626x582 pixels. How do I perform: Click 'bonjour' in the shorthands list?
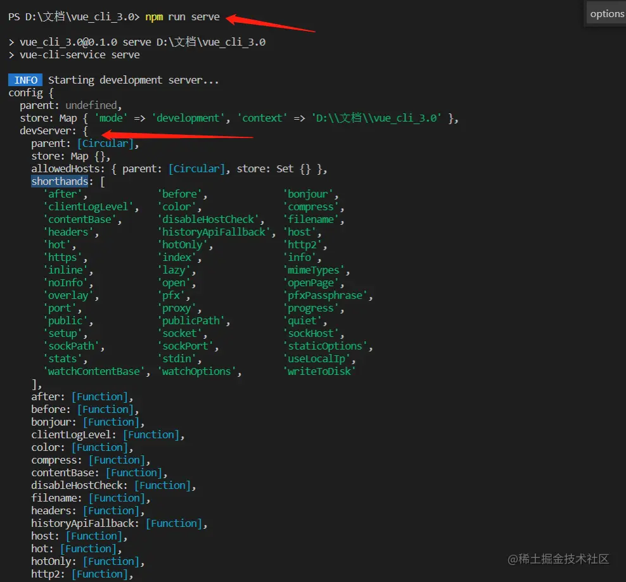tap(308, 194)
